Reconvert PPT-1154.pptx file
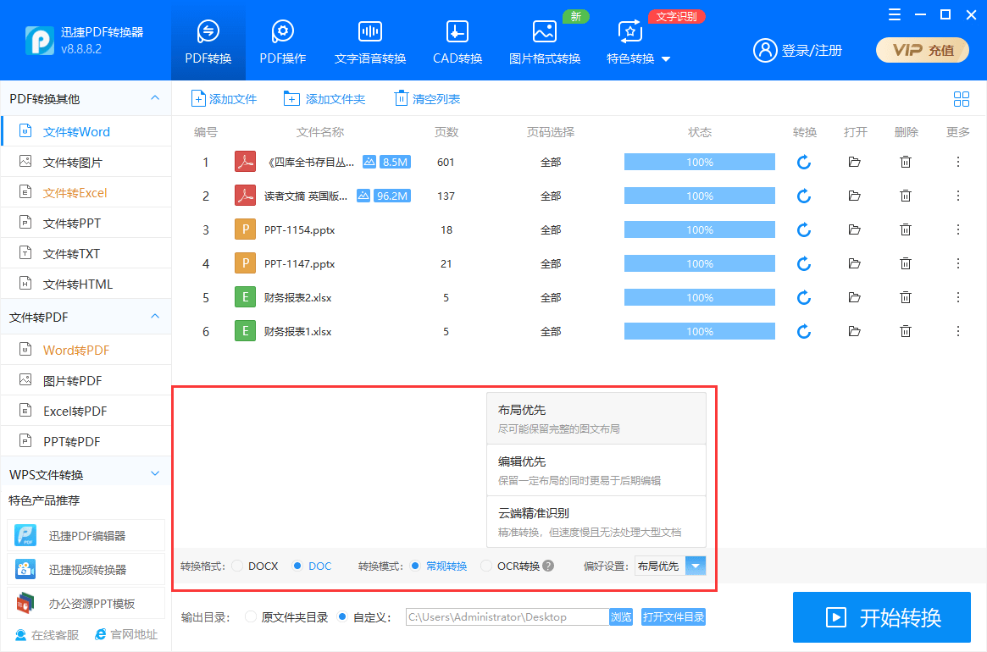The image size is (987, 652). (804, 229)
